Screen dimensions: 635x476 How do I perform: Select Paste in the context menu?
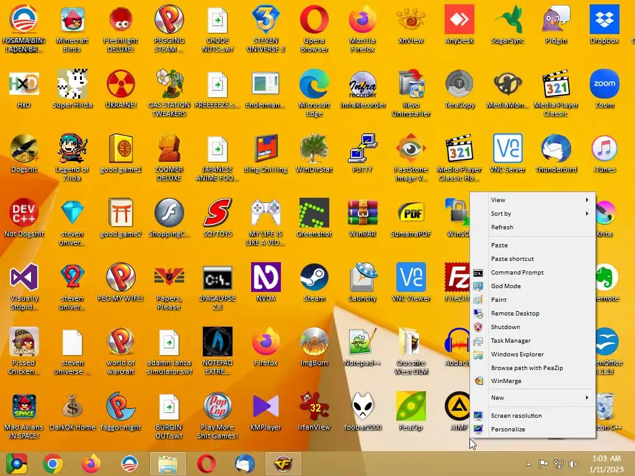(x=533, y=245)
